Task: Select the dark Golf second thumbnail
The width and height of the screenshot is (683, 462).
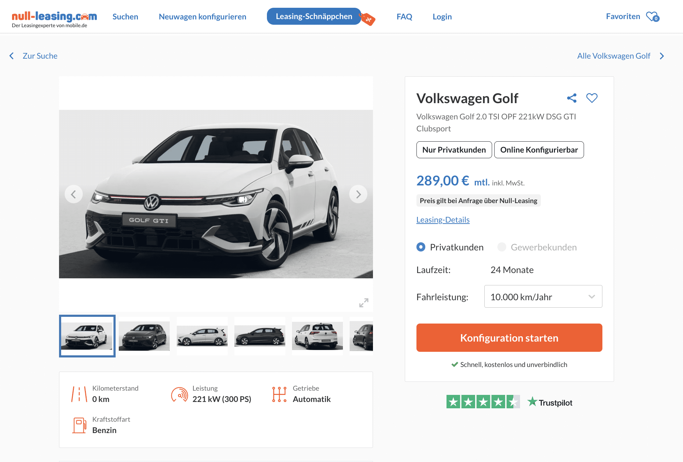Action: pyautogui.click(x=144, y=336)
